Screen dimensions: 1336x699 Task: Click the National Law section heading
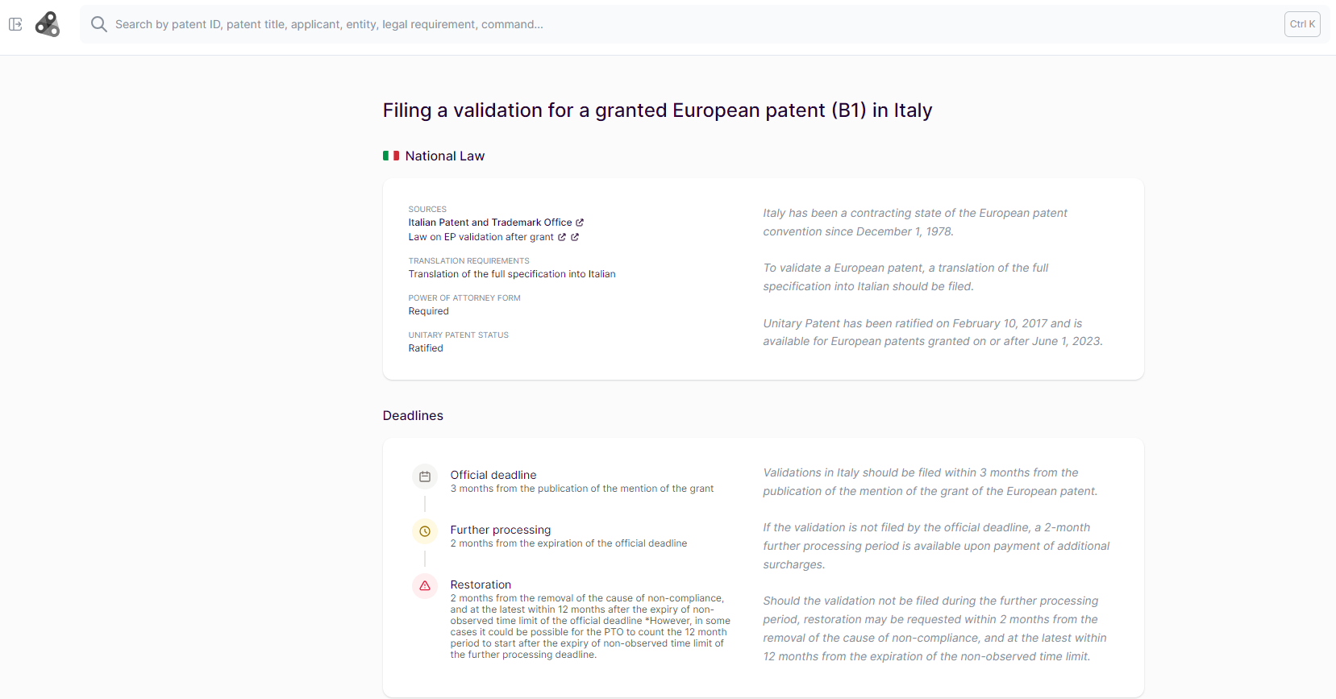(x=444, y=156)
